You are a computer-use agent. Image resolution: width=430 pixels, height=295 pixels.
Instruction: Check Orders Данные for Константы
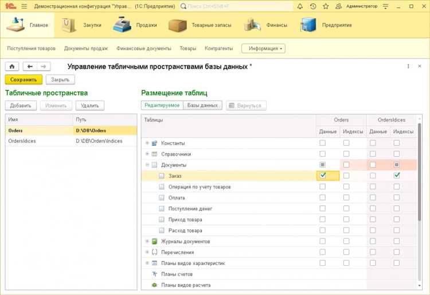point(323,143)
